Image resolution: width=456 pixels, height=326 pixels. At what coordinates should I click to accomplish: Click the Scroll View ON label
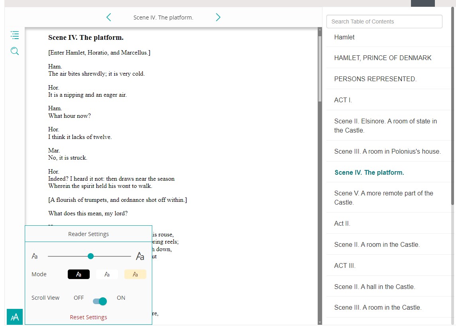click(121, 298)
